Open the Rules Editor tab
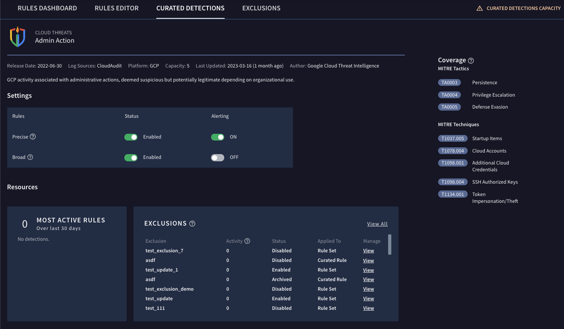Image resolution: width=564 pixels, height=329 pixels. pyautogui.click(x=116, y=8)
